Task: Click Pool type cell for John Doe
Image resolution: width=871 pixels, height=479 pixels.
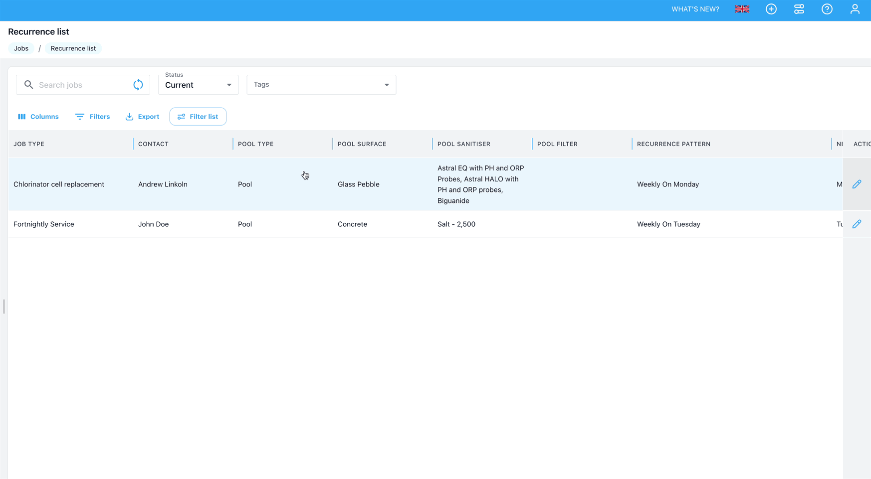Action: click(244, 224)
